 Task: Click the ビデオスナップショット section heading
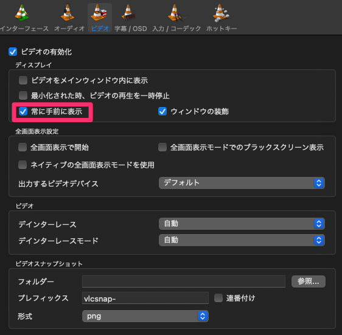tap(49, 264)
